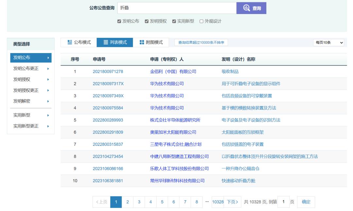This screenshot has height=211, width=353.
Task: Select 发明解密 in the type list
Action: pyautogui.click(x=31, y=101)
